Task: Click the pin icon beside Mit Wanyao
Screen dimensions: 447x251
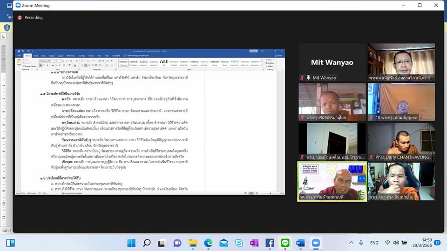Action: click(x=308, y=78)
